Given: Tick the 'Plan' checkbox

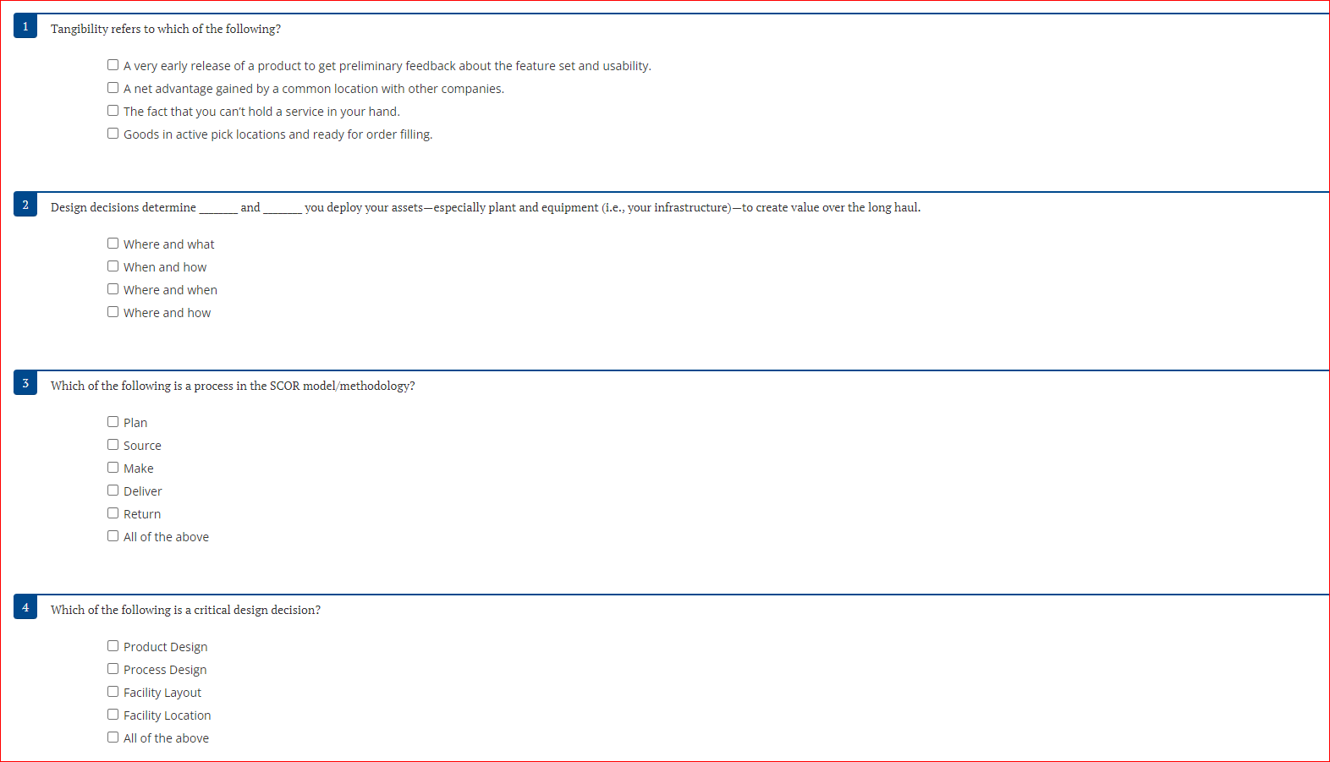Looking at the screenshot, I should point(113,422).
